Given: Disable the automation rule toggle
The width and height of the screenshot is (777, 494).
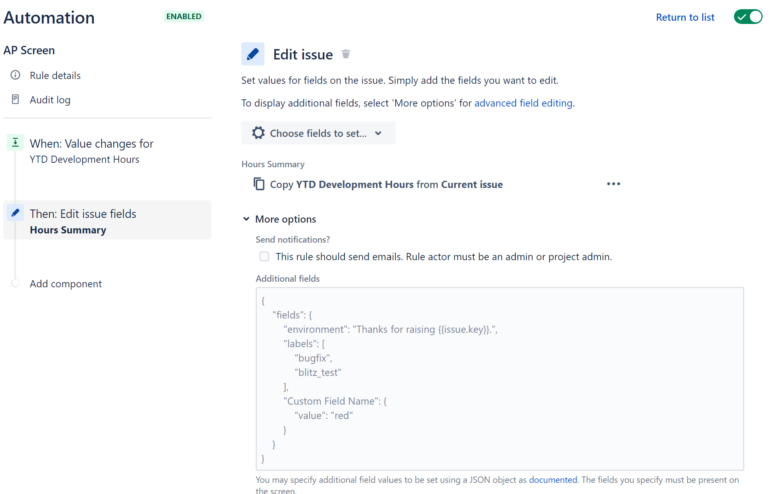Looking at the screenshot, I should point(748,17).
